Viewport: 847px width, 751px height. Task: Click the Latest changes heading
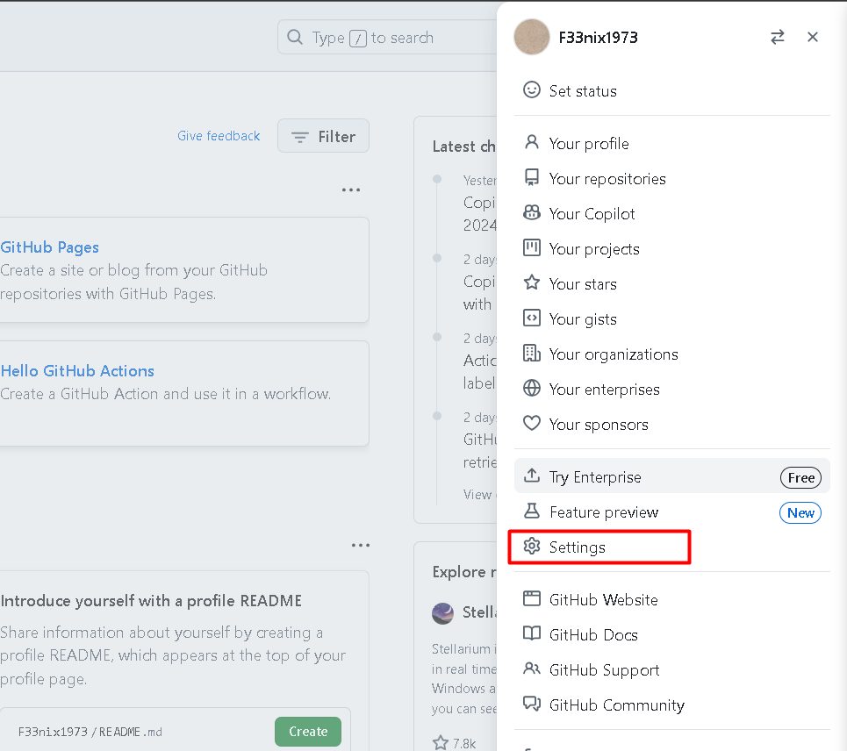(x=464, y=147)
